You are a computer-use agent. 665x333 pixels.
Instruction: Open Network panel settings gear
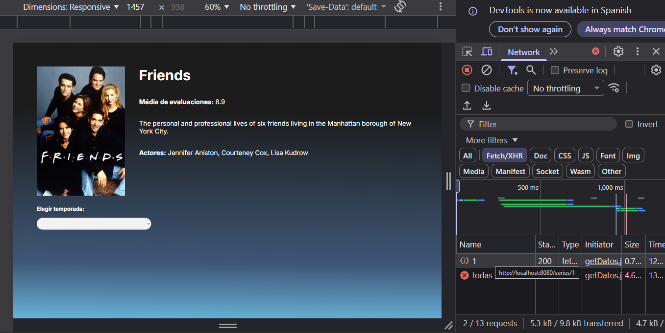pos(656,70)
